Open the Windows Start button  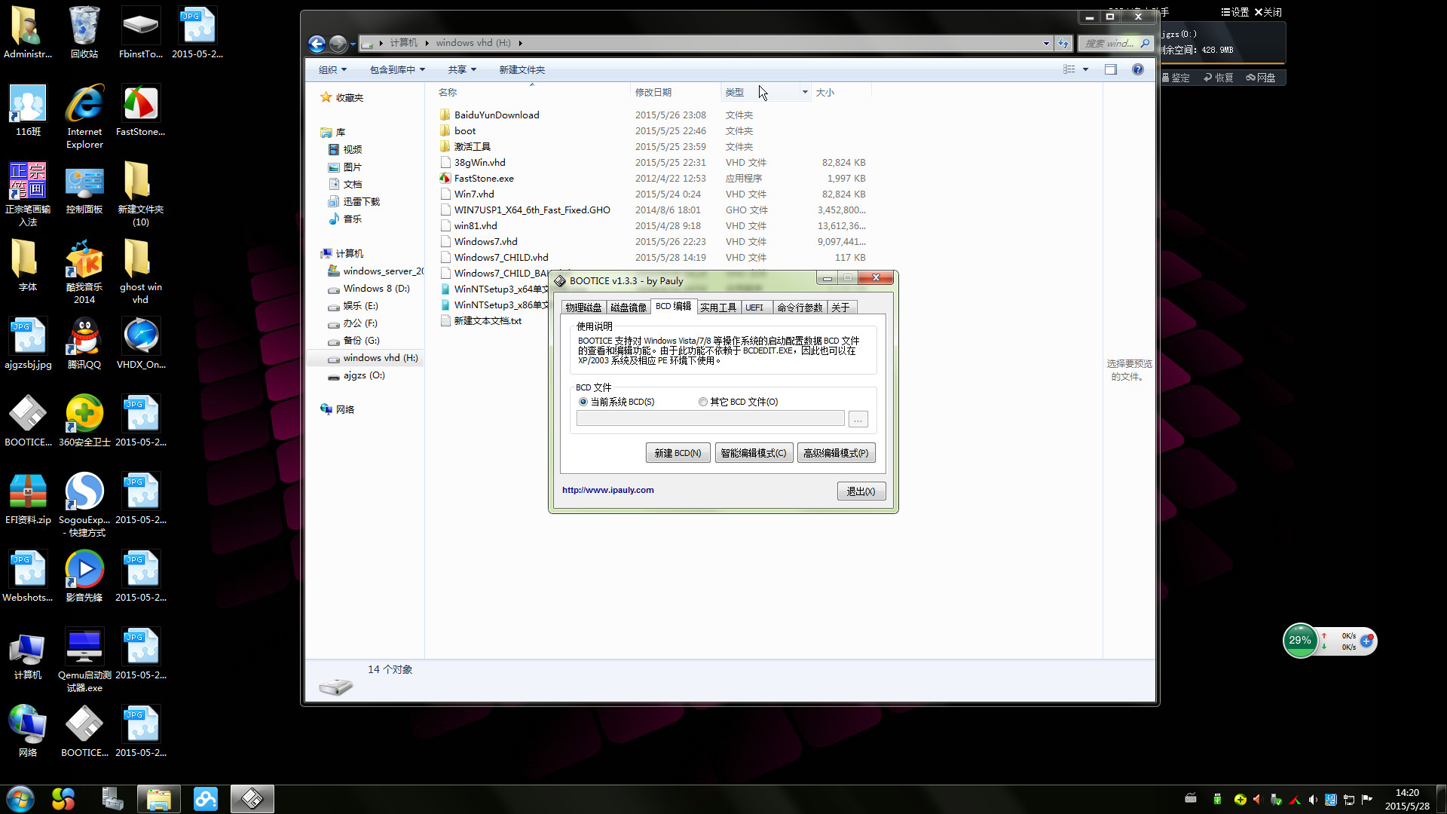point(20,799)
